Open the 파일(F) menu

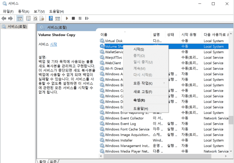pyautogui.click(x=8, y=11)
